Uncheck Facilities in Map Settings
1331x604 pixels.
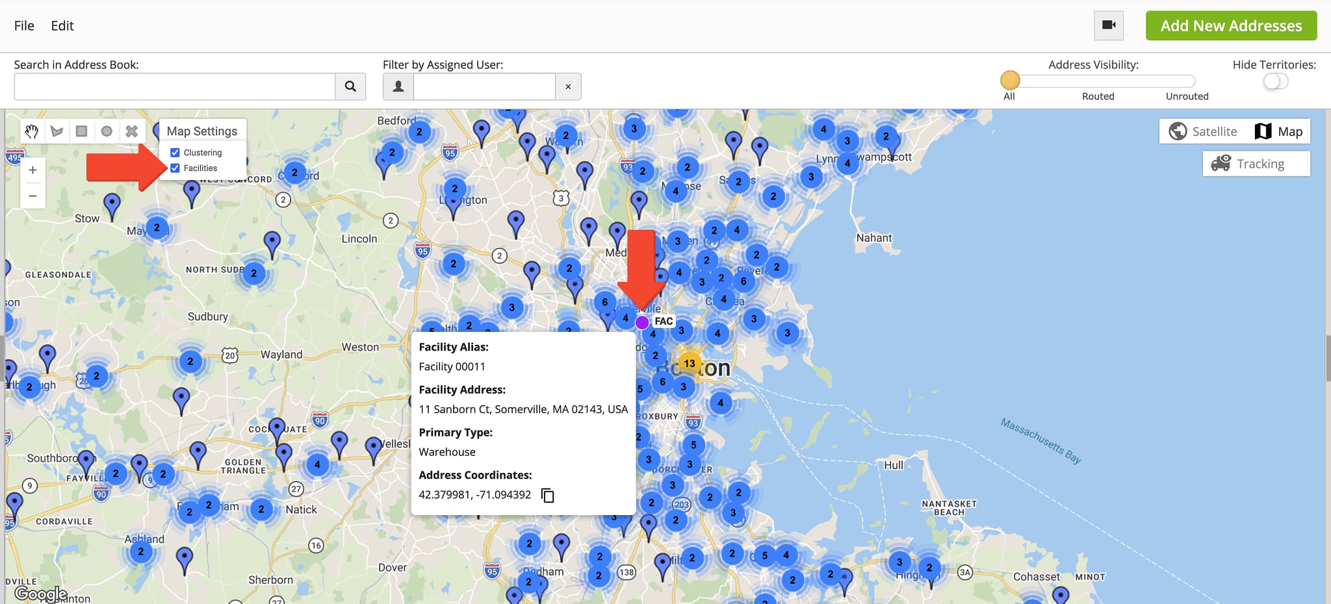(x=175, y=168)
